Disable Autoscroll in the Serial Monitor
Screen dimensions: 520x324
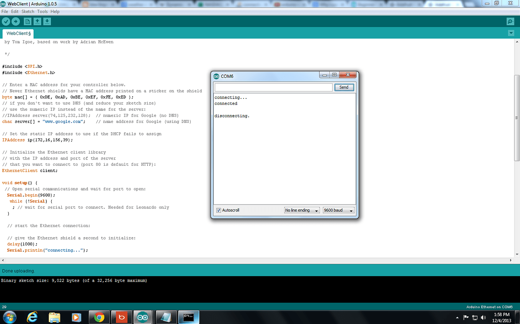[219, 210]
